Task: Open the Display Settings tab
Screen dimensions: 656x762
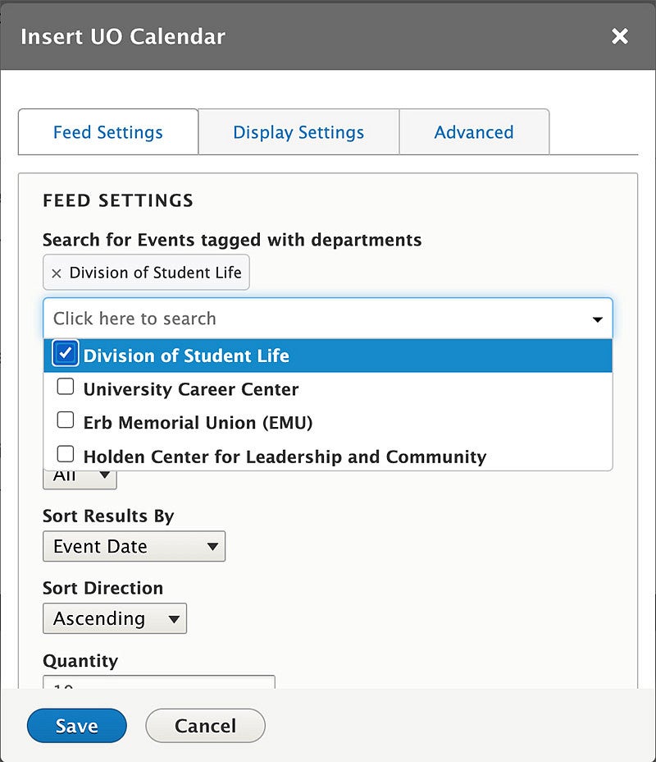Action: 298,131
